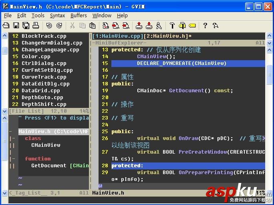Click PreCreateWindow in code line 27
This screenshot has width=274, height=205.
point(203,152)
